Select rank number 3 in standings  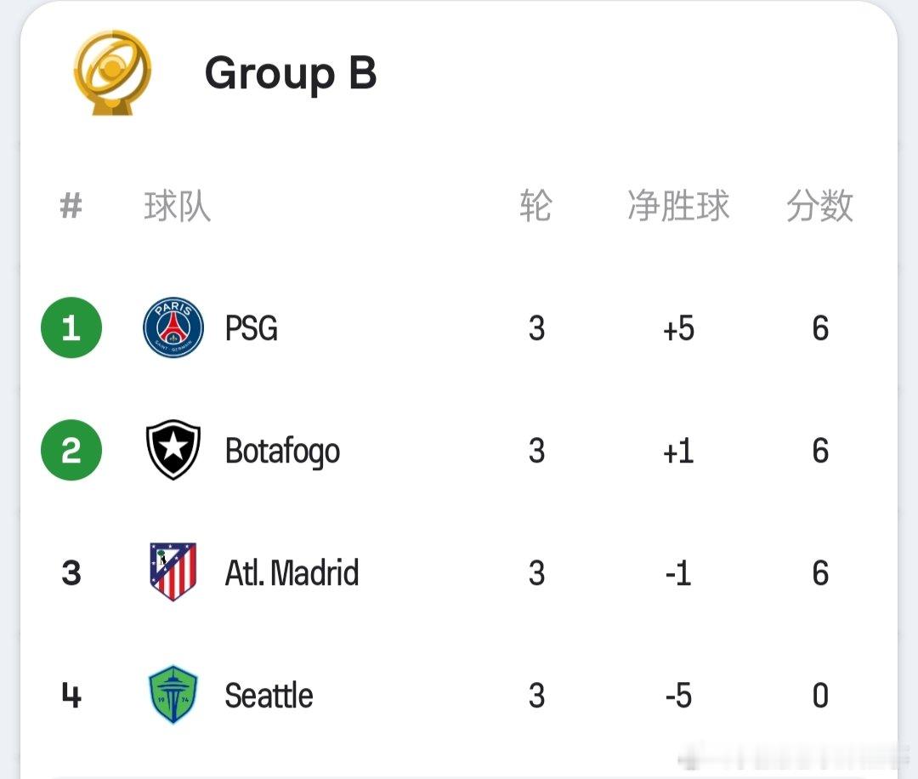point(71,573)
